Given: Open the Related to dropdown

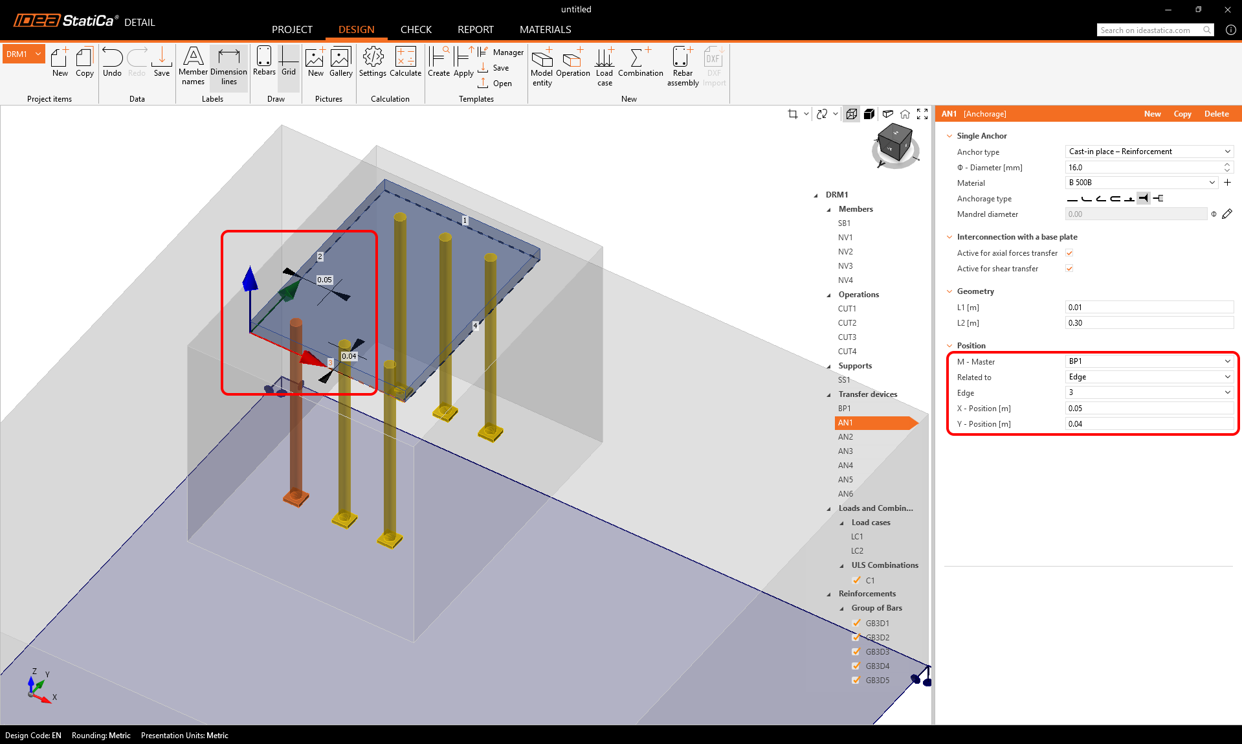Looking at the screenshot, I should [1149, 377].
